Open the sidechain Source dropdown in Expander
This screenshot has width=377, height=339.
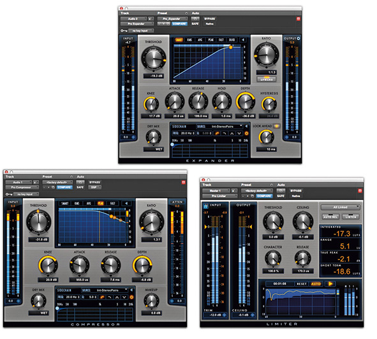(x=219, y=126)
